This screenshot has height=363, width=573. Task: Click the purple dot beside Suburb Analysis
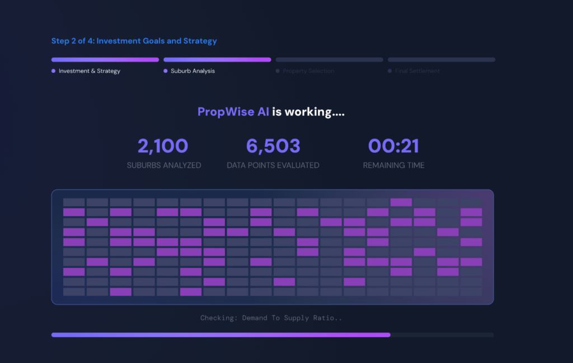pos(166,71)
